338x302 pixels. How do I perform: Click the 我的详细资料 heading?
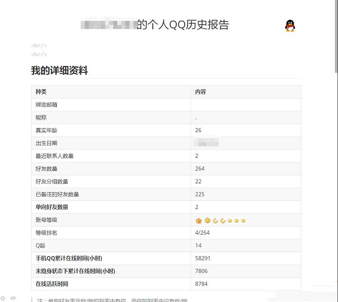coord(59,71)
